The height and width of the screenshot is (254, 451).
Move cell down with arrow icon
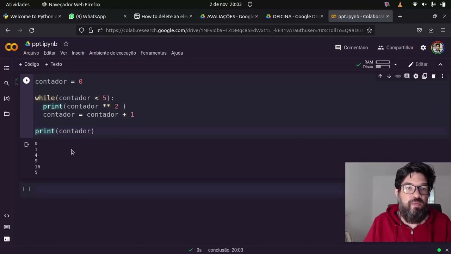(x=389, y=76)
